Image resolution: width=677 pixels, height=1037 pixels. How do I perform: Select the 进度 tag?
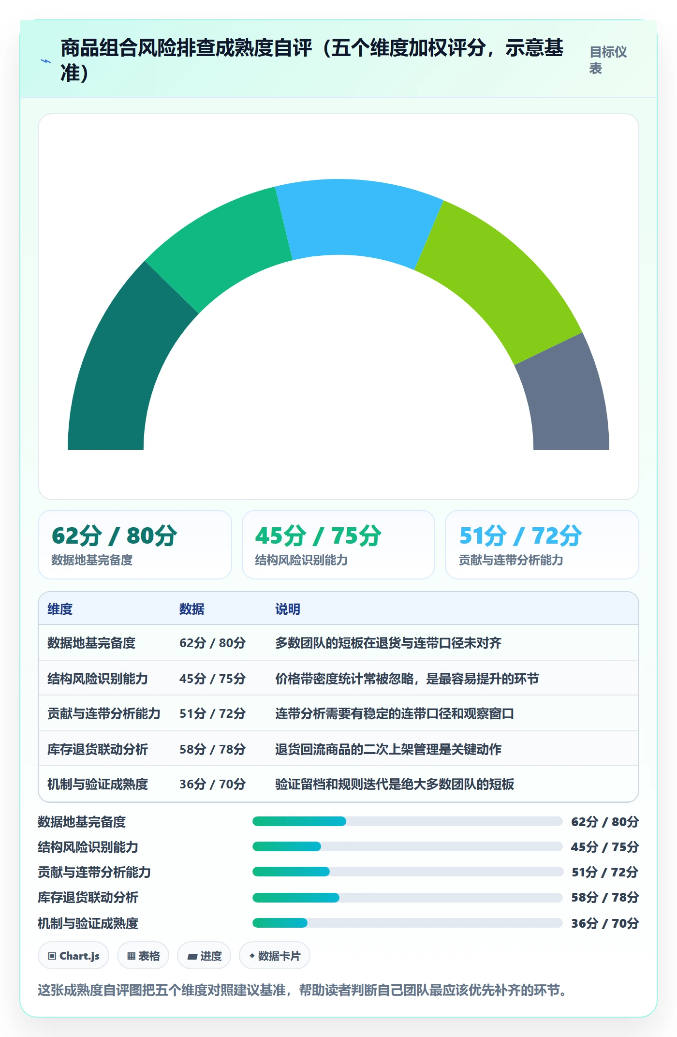[x=204, y=956]
